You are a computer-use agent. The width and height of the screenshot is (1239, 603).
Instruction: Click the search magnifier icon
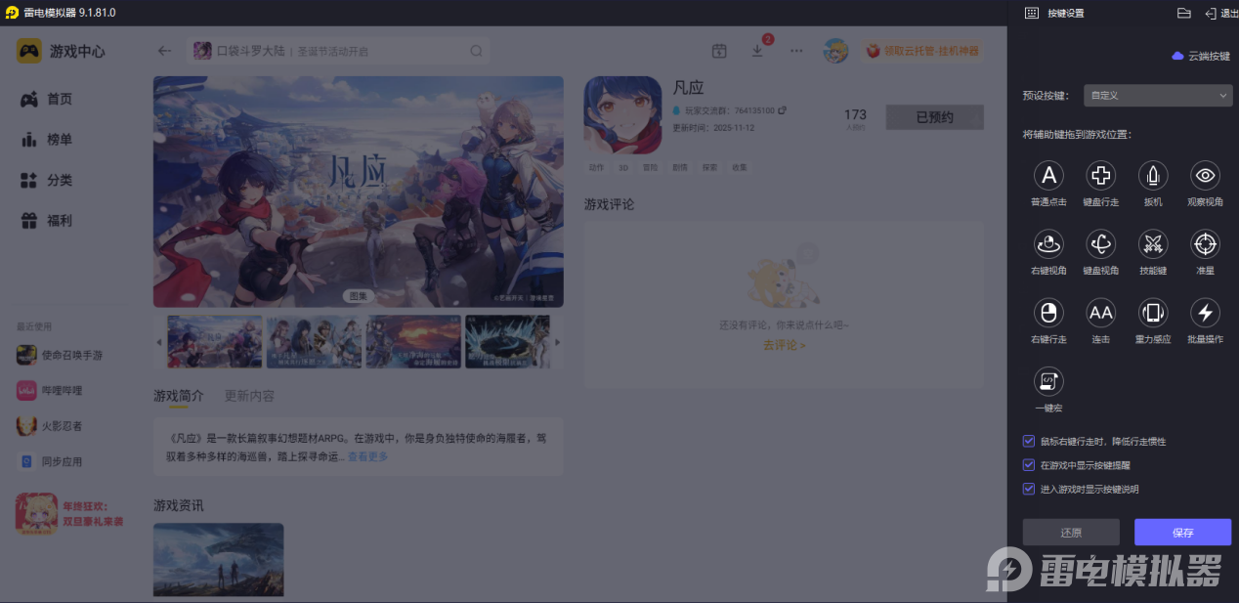click(x=476, y=51)
